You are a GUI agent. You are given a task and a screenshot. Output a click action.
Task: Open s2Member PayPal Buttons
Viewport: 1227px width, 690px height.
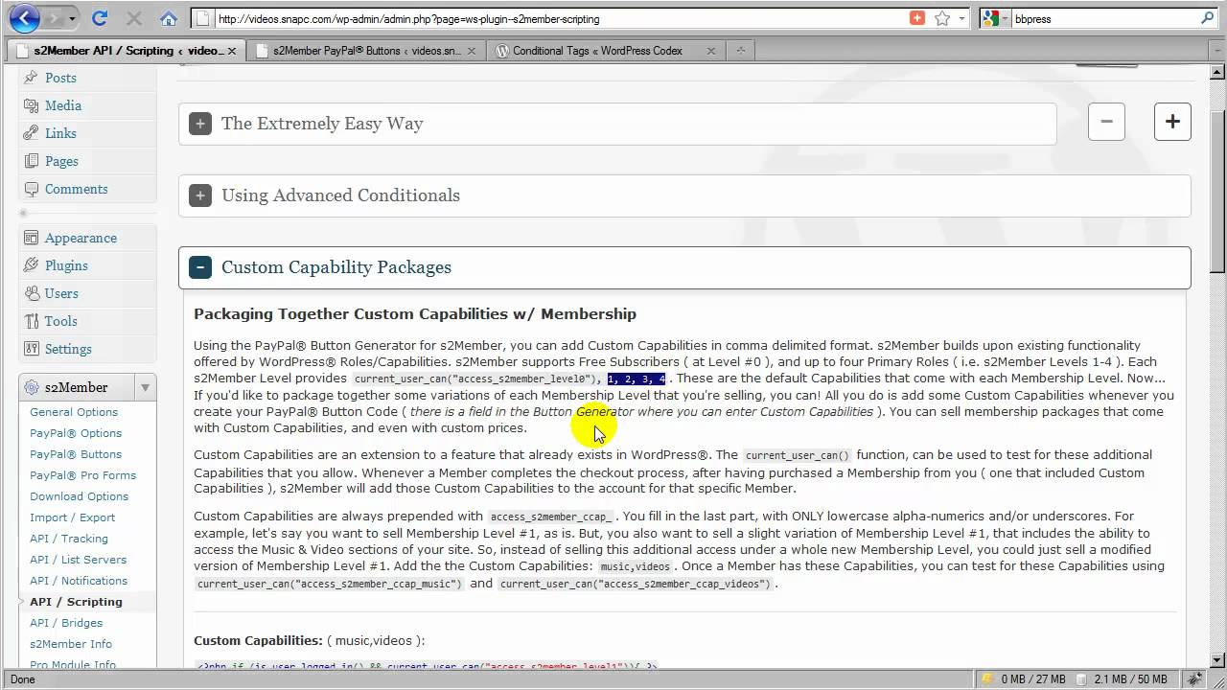[76, 454]
